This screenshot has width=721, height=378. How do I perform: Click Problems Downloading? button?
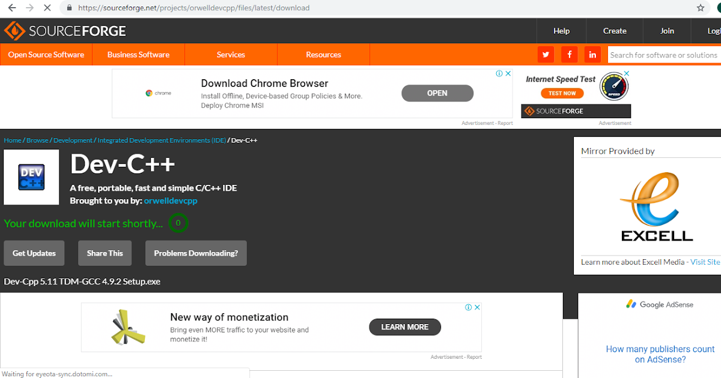196,253
